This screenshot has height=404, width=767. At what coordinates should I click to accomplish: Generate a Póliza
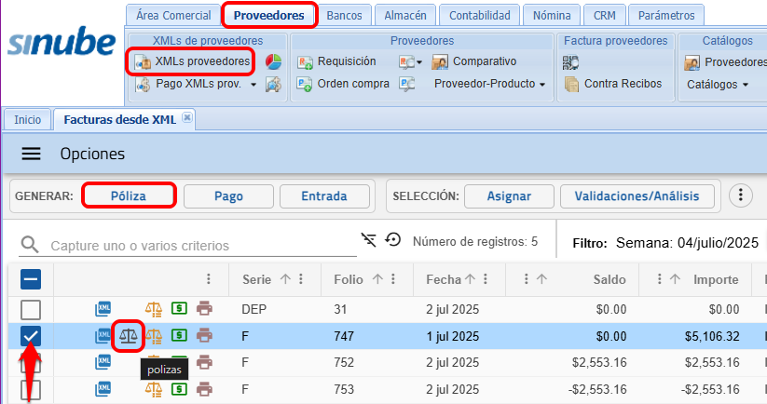tap(129, 195)
